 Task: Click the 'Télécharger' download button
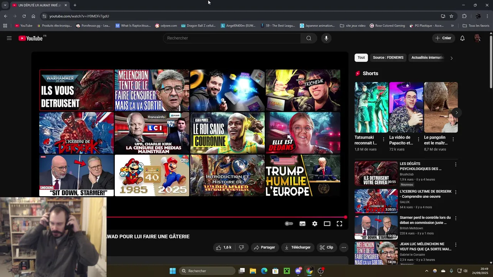[x=297, y=247]
